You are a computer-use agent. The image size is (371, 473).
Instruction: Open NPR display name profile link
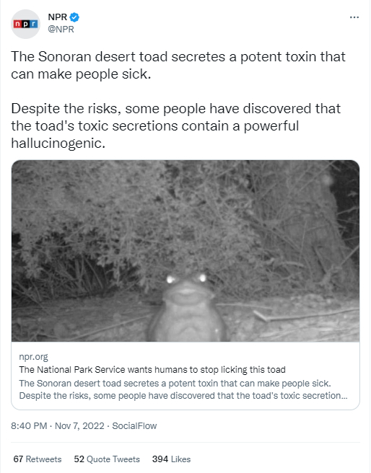pyautogui.click(x=57, y=17)
